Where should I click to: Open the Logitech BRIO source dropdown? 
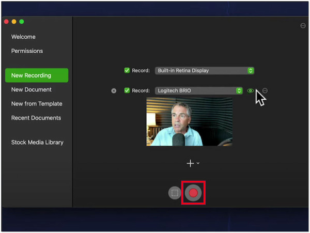(198, 91)
